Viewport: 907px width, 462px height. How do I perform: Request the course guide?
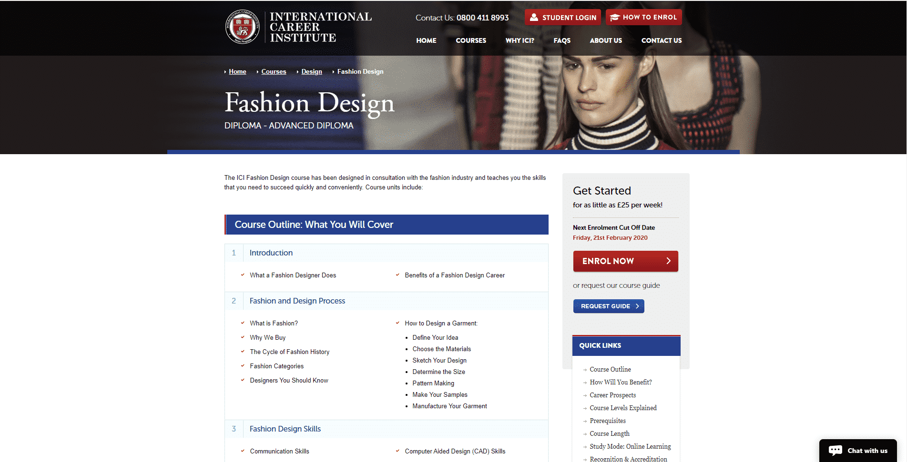coord(608,306)
